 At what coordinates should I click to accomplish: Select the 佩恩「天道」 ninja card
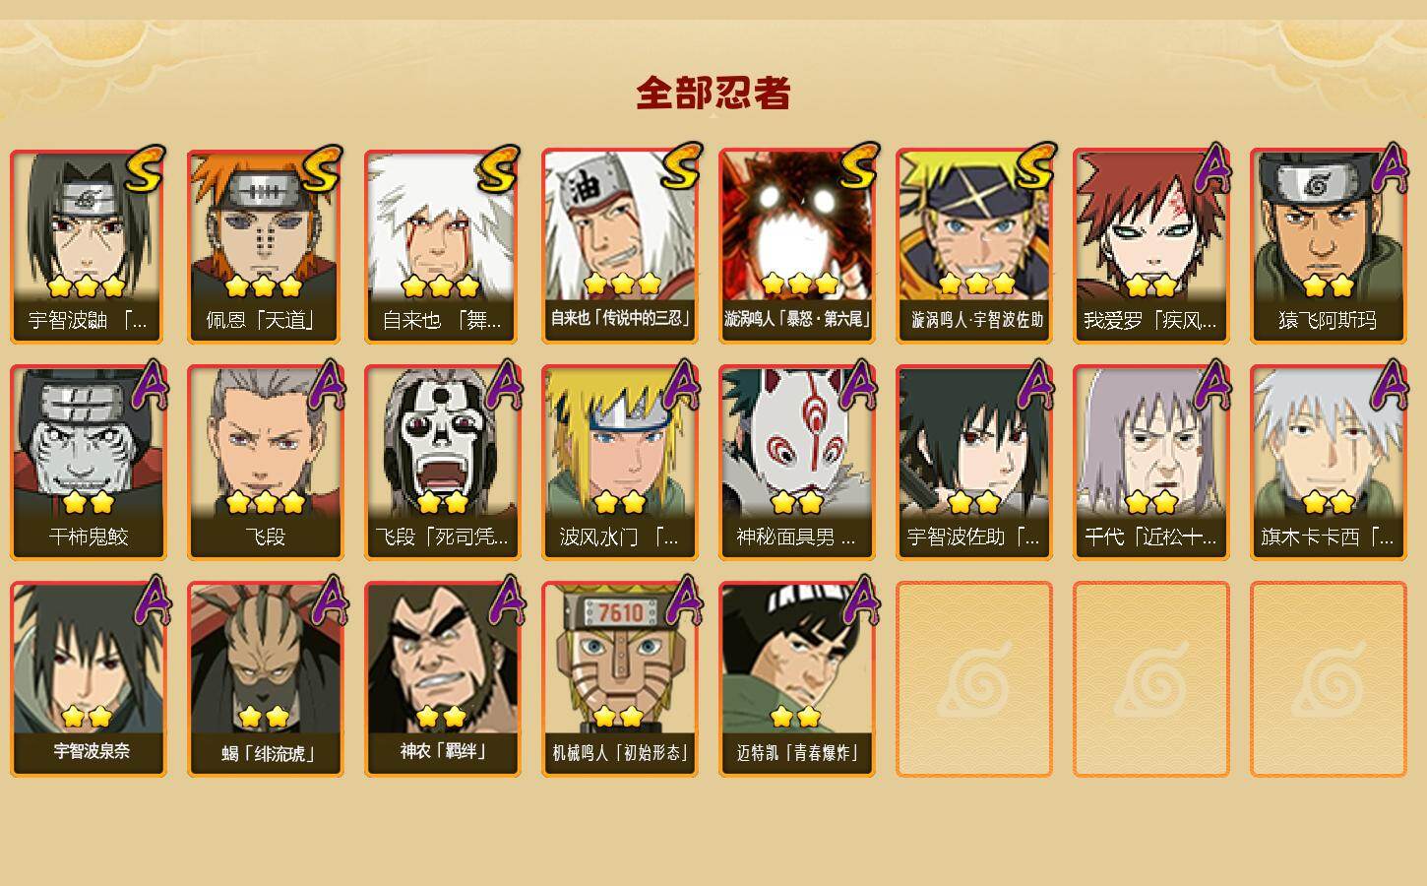point(265,246)
